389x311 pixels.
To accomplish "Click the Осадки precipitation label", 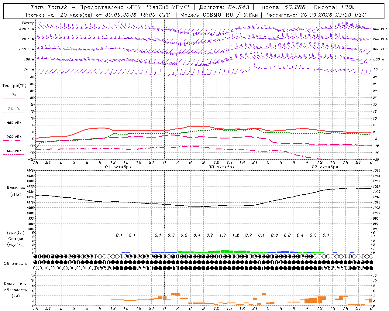I will 15,239.
